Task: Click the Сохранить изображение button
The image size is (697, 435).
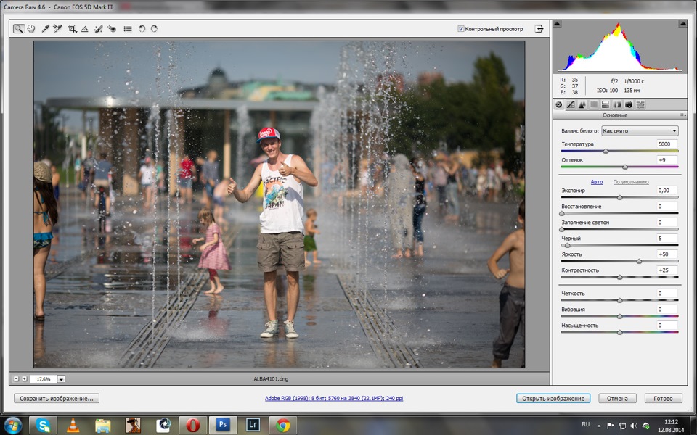Action: pyautogui.click(x=57, y=398)
